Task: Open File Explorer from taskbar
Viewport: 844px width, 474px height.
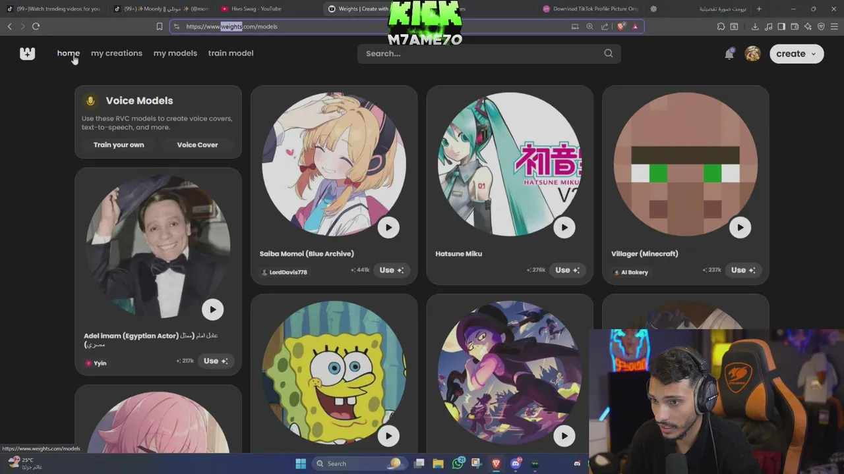Action: point(438,463)
